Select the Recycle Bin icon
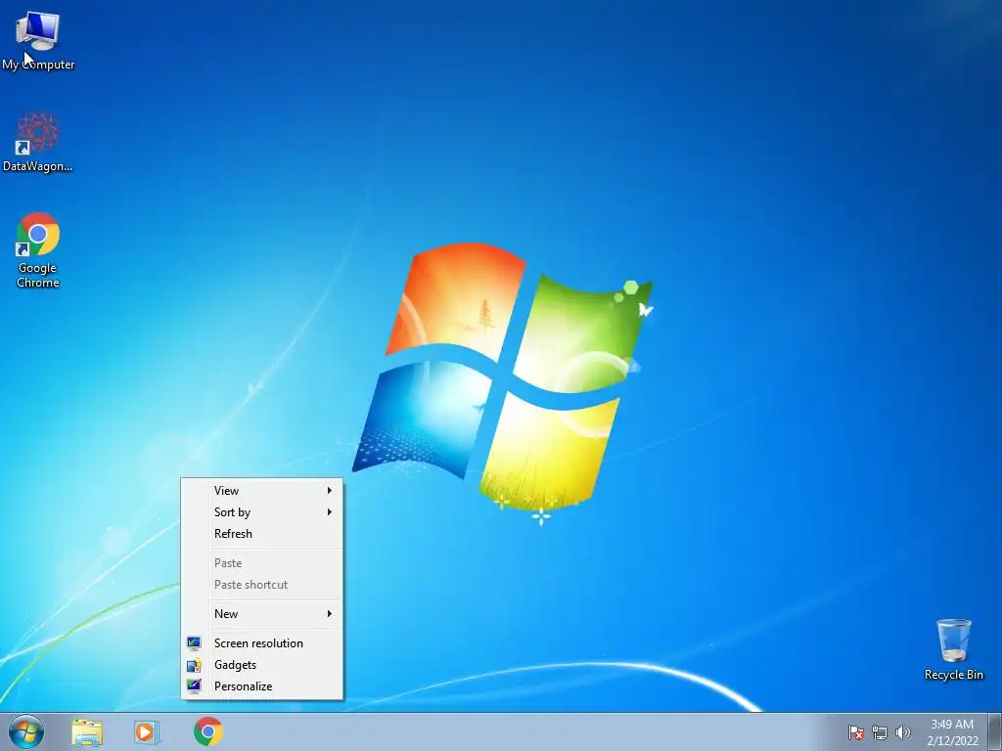 [x=953, y=649]
